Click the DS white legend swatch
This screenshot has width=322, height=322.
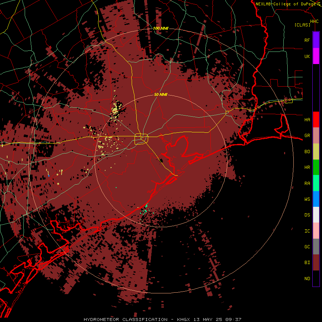(x=316, y=215)
